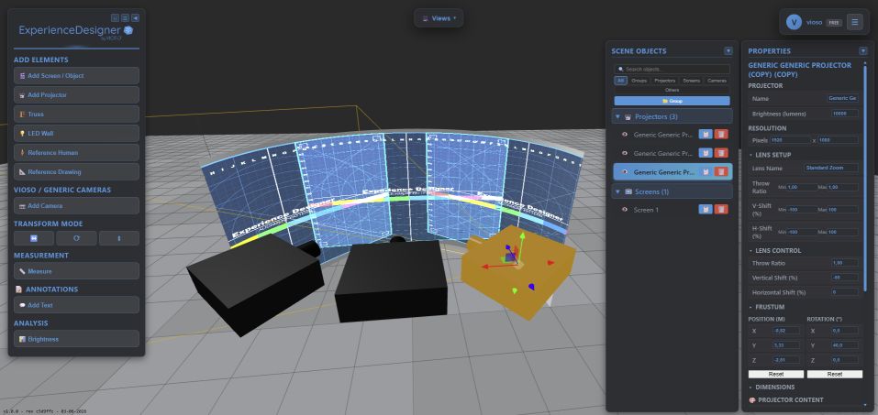Viewport: 878px width, 415px height.
Task: Add a new projector to the scene
Action: coord(76,95)
